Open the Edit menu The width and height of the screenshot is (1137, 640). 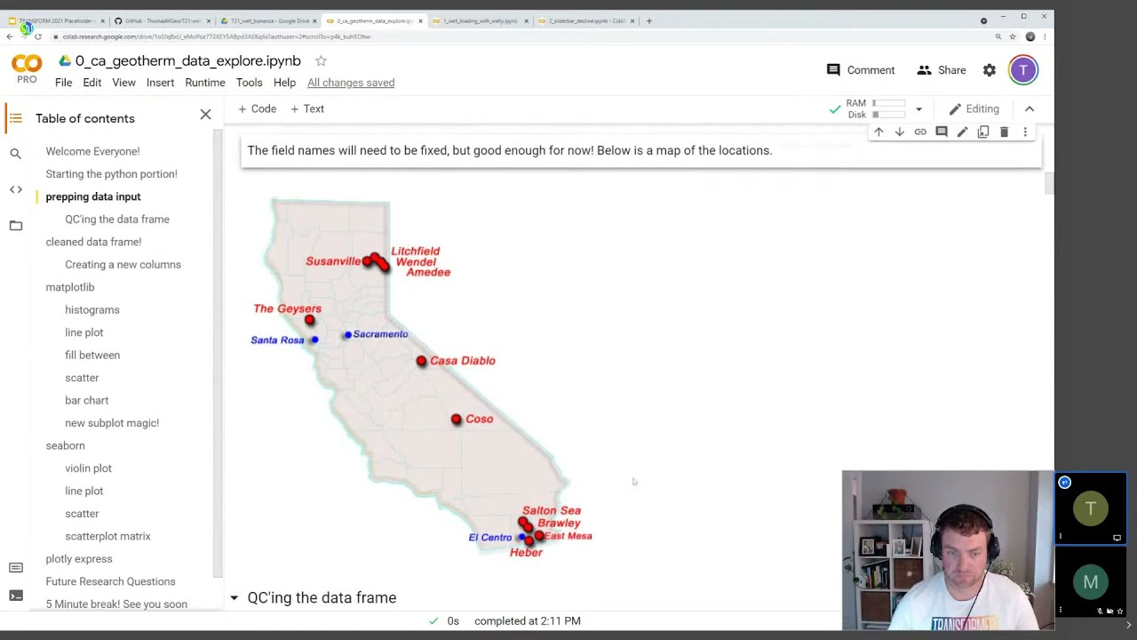pyautogui.click(x=91, y=83)
